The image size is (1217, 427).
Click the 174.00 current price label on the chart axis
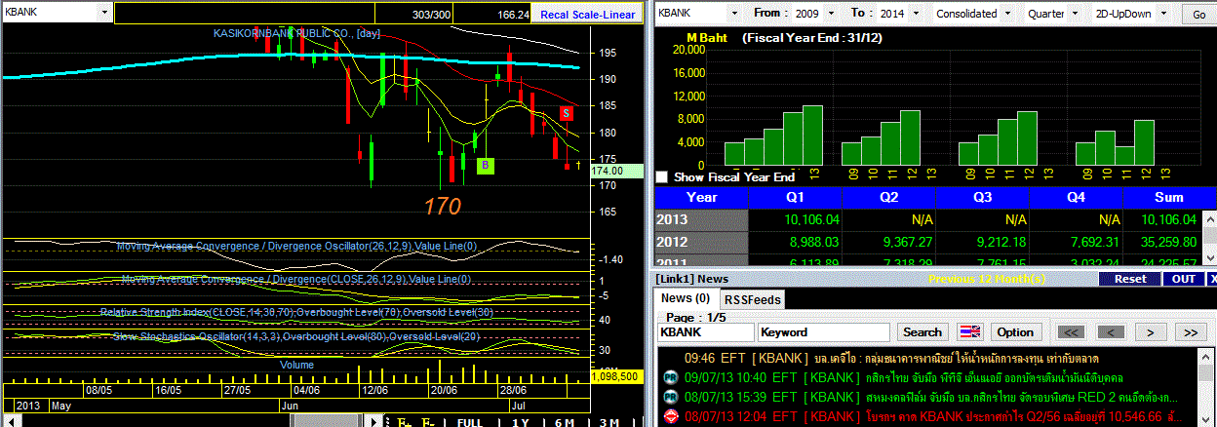tap(617, 171)
